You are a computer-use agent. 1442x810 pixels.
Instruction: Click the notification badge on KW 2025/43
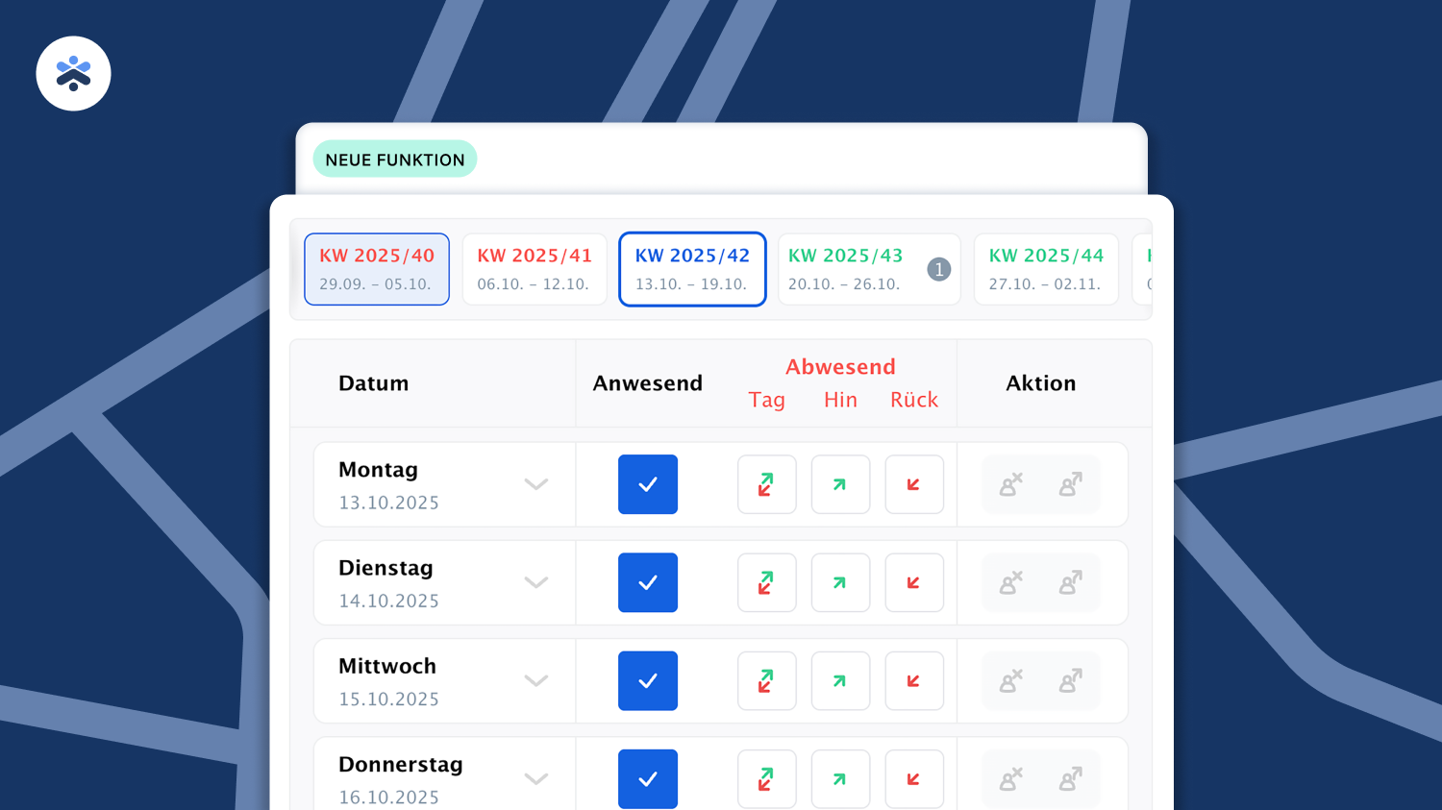coord(939,270)
